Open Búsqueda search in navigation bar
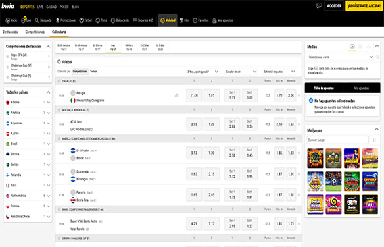Viewport: 384px width, 247px height. [43, 20]
